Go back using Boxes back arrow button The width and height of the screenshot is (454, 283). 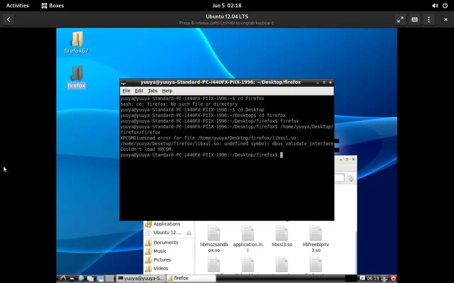click(x=9, y=19)
